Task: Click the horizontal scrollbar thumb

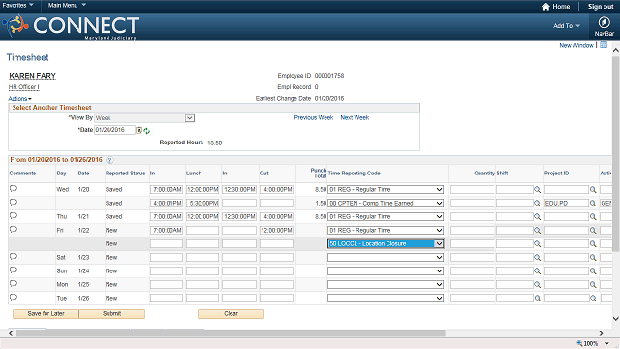Action: click(x=231, y=333)
